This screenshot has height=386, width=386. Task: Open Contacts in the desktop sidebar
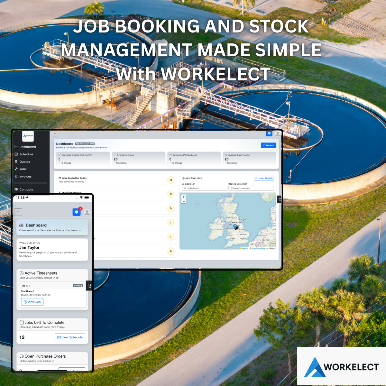[x=23, y=189]
